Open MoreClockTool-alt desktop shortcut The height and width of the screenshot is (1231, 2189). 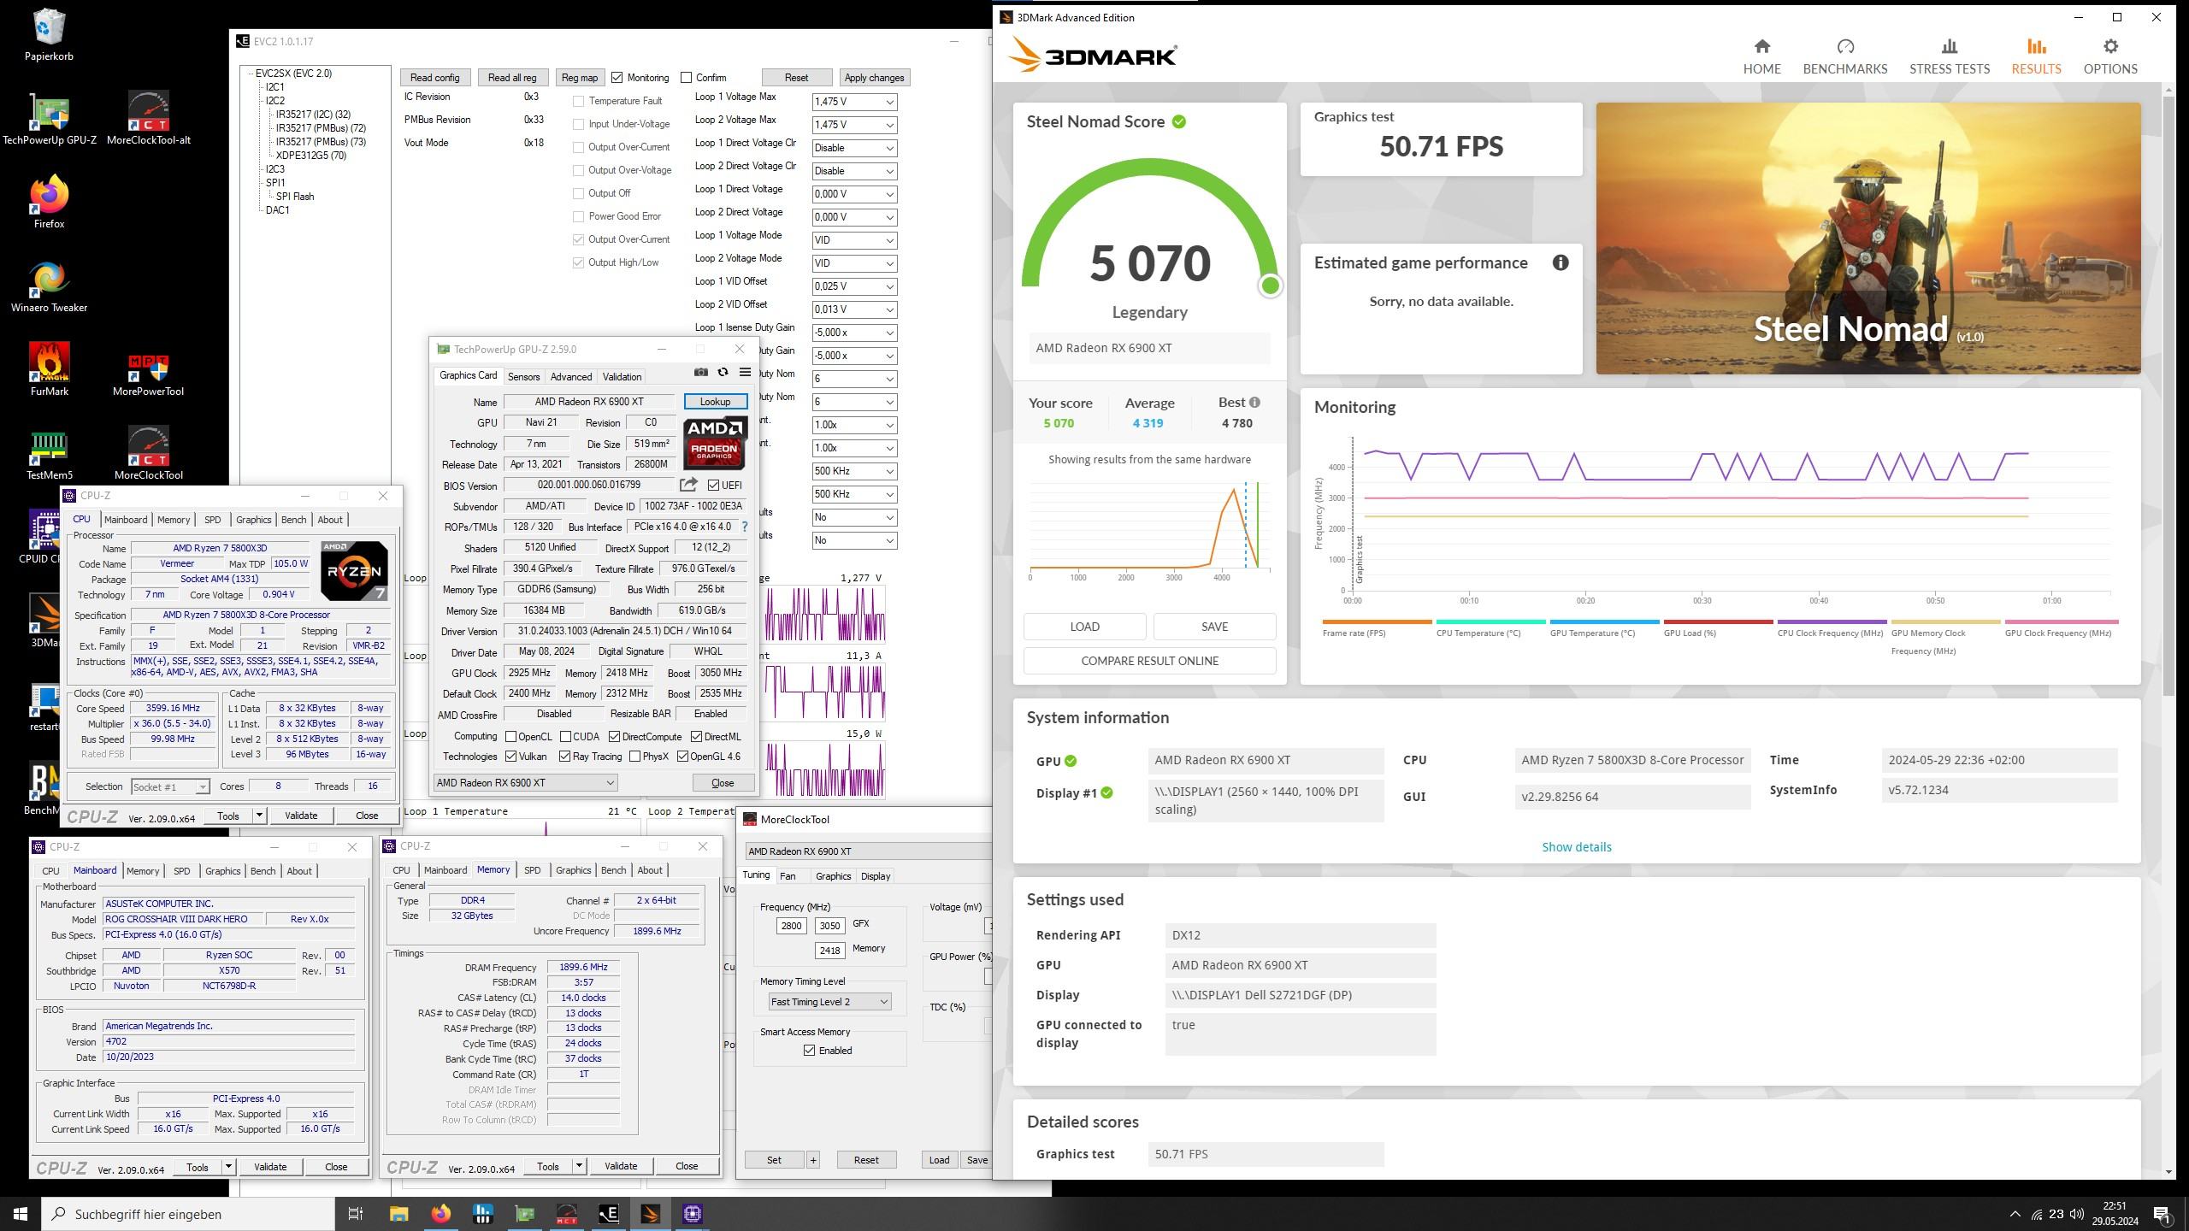coord(149,118)
